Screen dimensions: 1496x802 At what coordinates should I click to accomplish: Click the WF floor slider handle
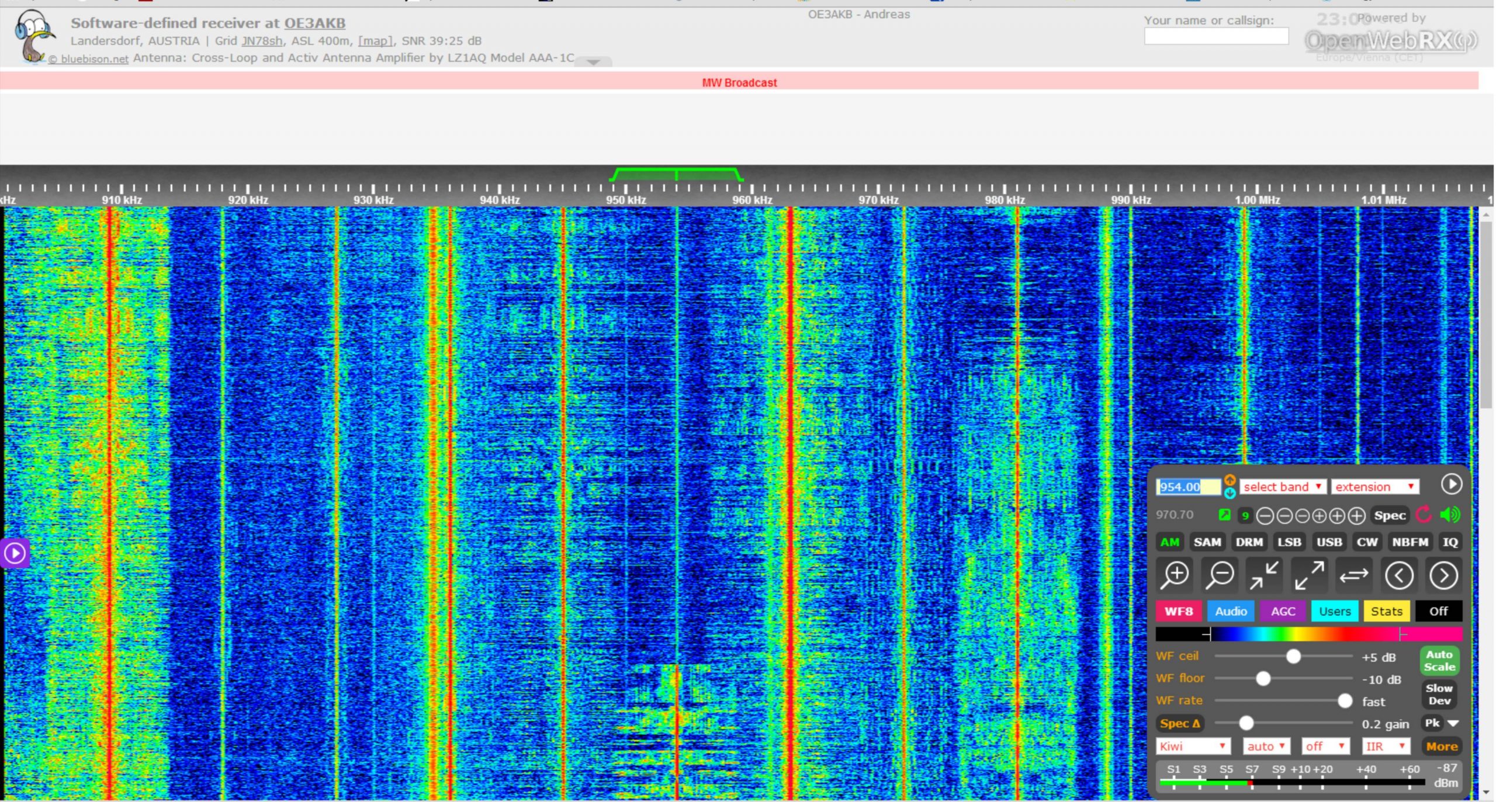1263,679
